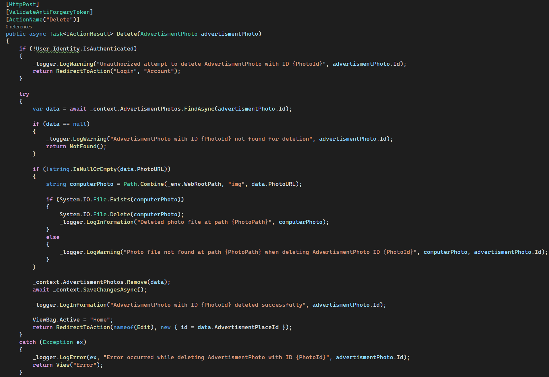Click the 'return View("Error");' statement

point(68,365)
